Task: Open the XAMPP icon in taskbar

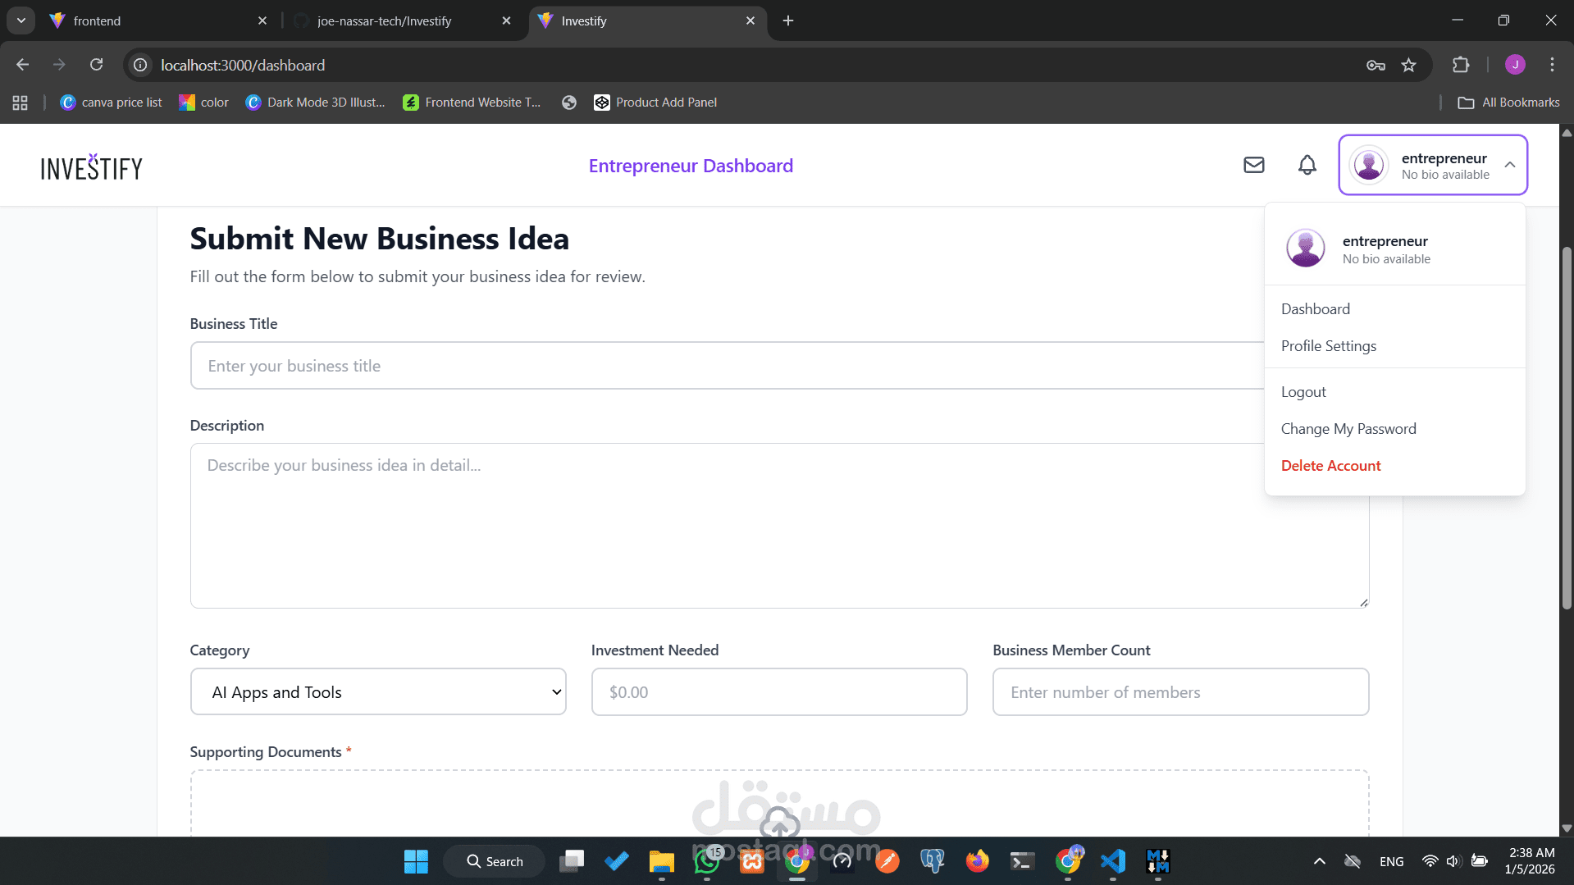Action: pos(751,861)
